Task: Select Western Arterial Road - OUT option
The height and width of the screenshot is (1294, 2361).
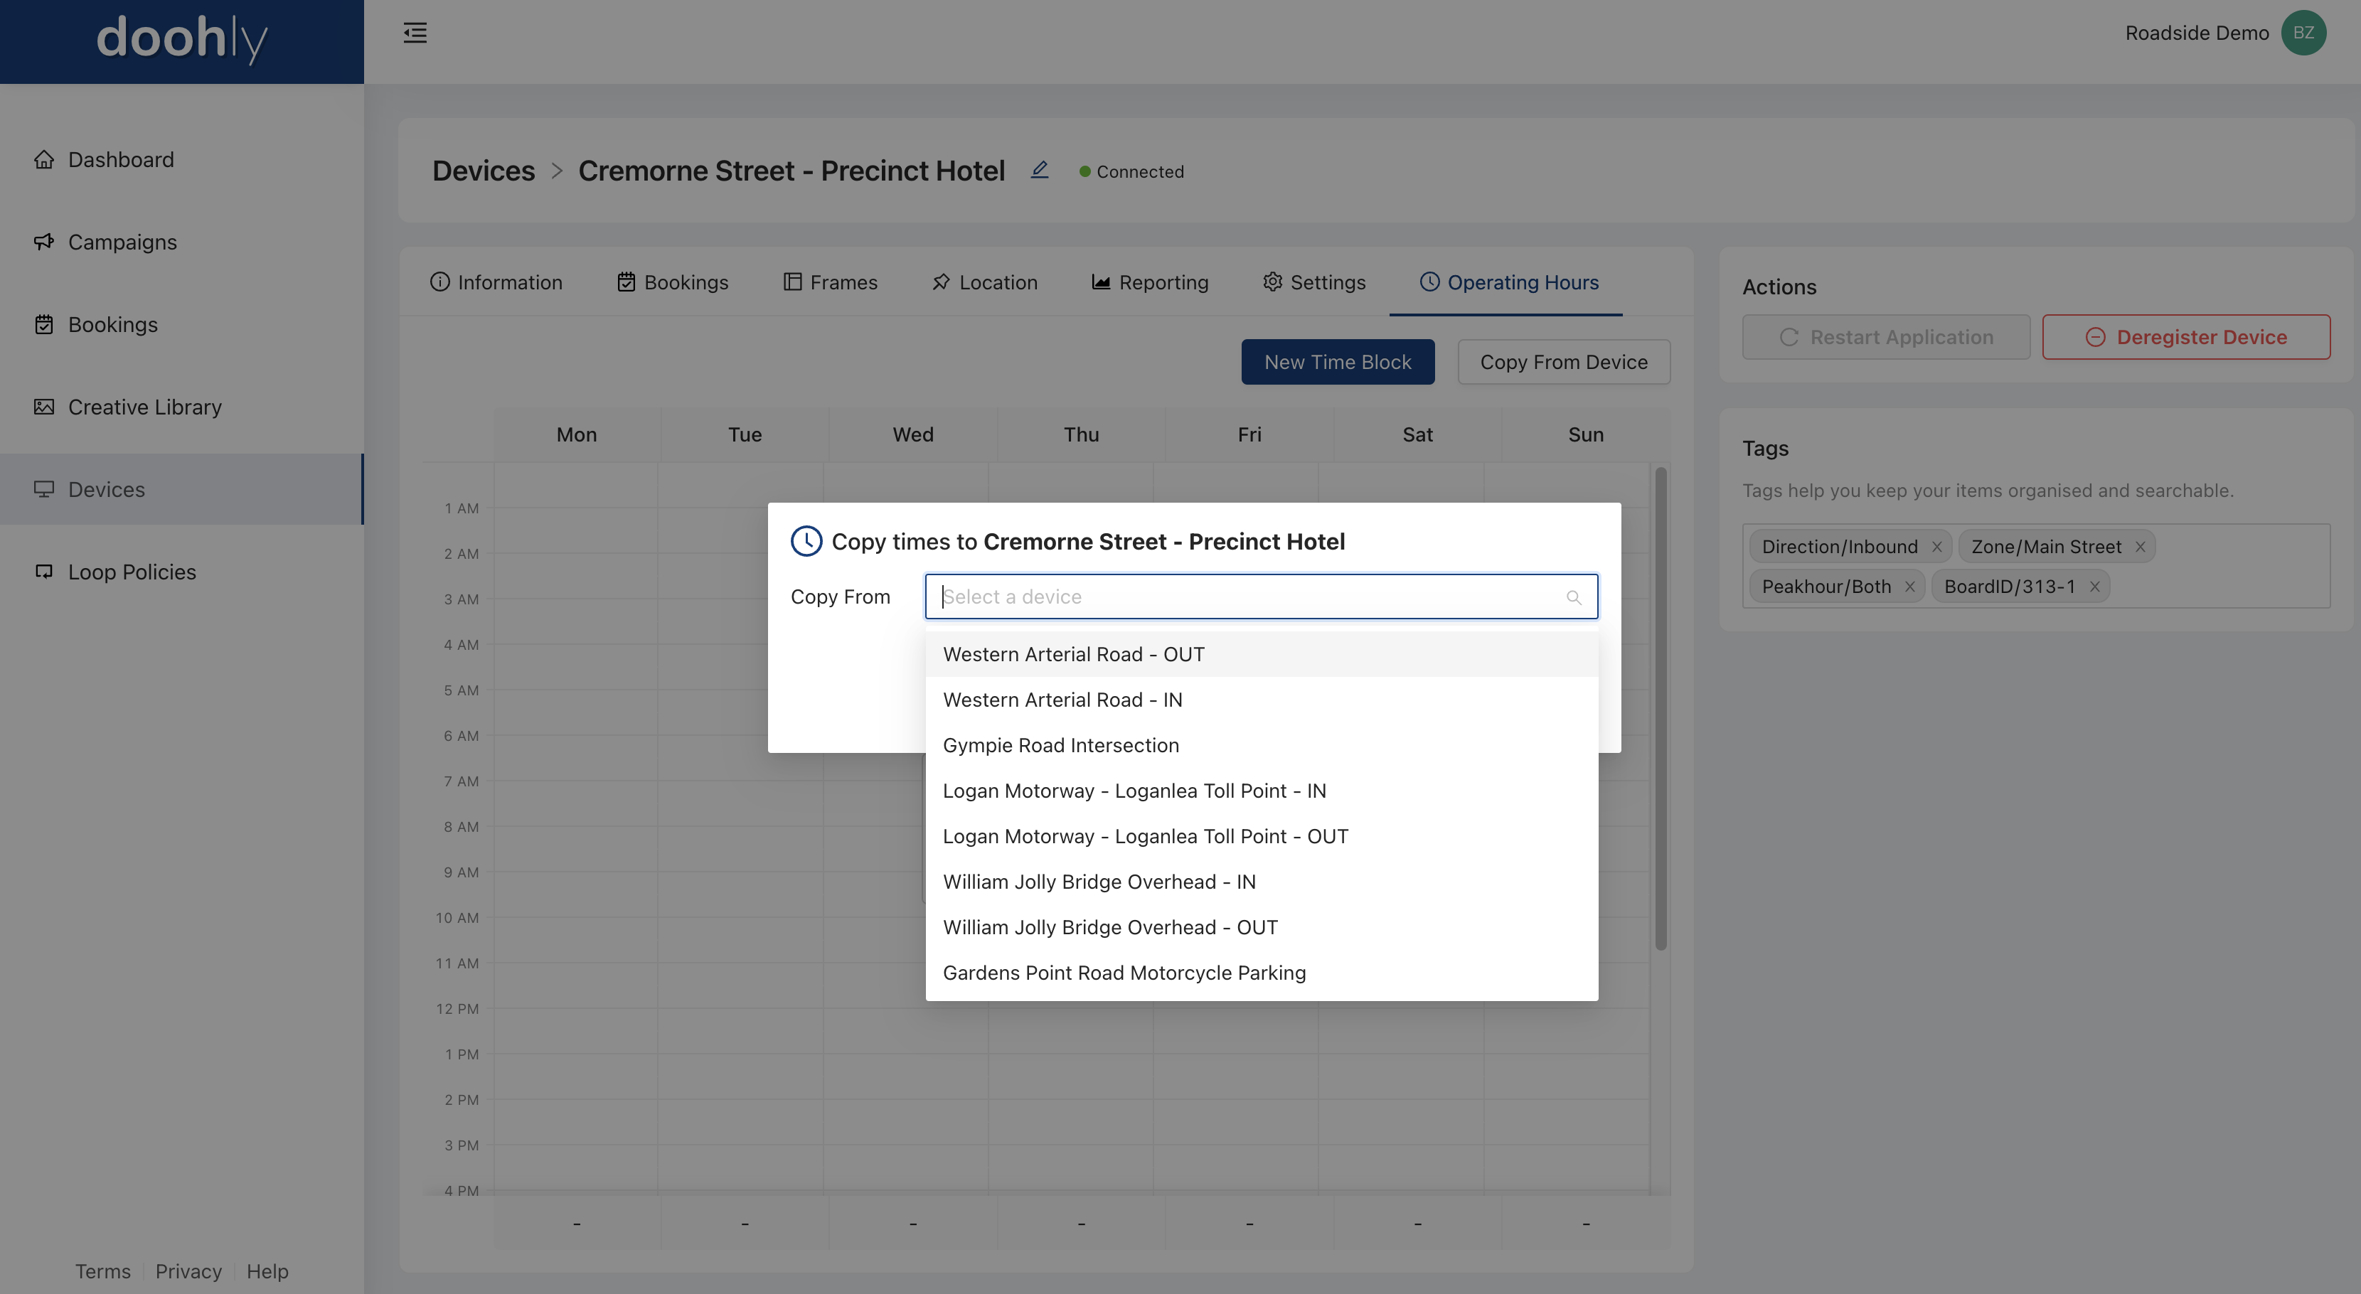Action: [1073, 654]
